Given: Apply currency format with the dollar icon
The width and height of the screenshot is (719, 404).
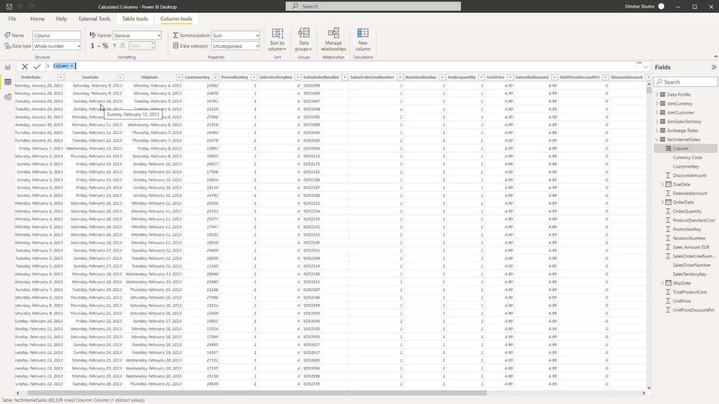Looking at the screenshot, I should point(93,46).
